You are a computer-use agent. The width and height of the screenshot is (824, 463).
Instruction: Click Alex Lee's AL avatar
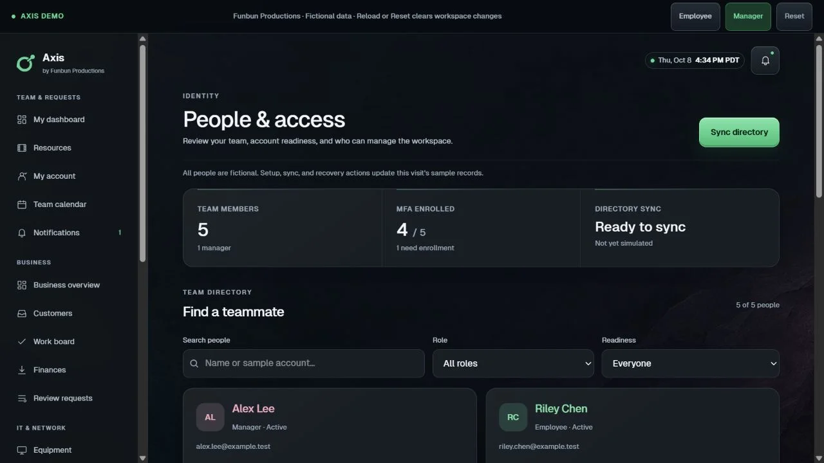[x=210, y=417]
